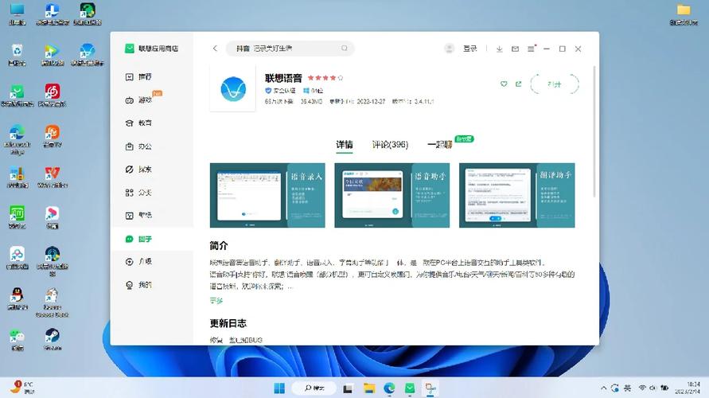Open the four-squares category item in sidebar

pos(138,193)
